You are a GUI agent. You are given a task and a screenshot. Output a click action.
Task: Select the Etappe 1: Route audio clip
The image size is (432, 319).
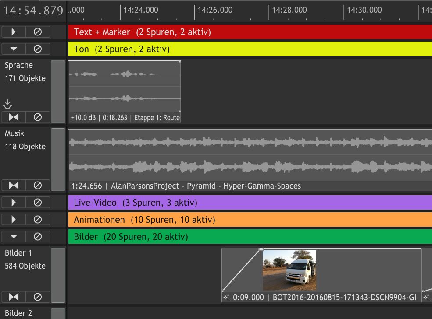click(x=125, y=92)
